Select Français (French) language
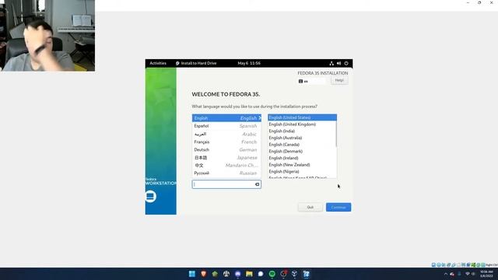The width and height of the screenshot is (498, 280). (226, 142)
